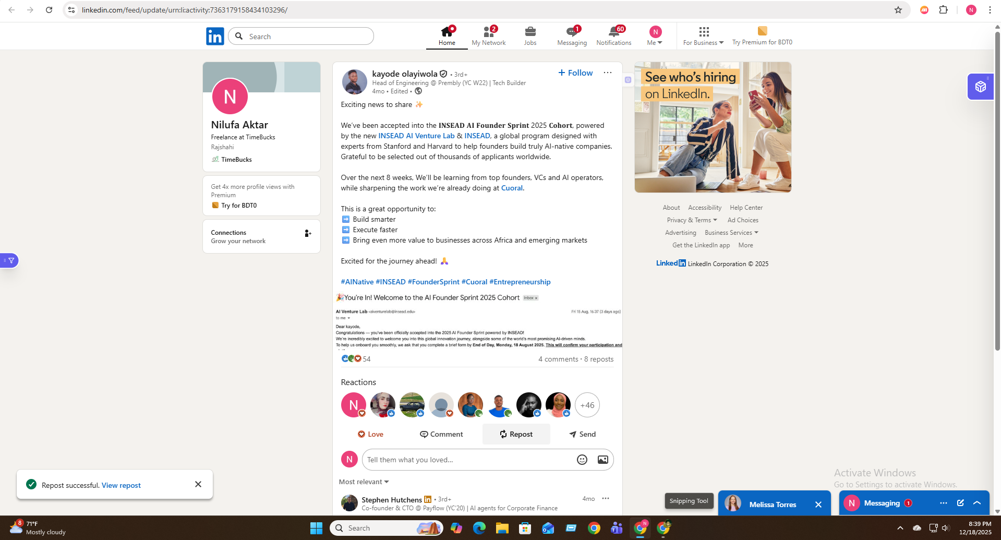Open the weather widget on taskbar
This screenshot has height=540, width=1001.
coord(38,527)
